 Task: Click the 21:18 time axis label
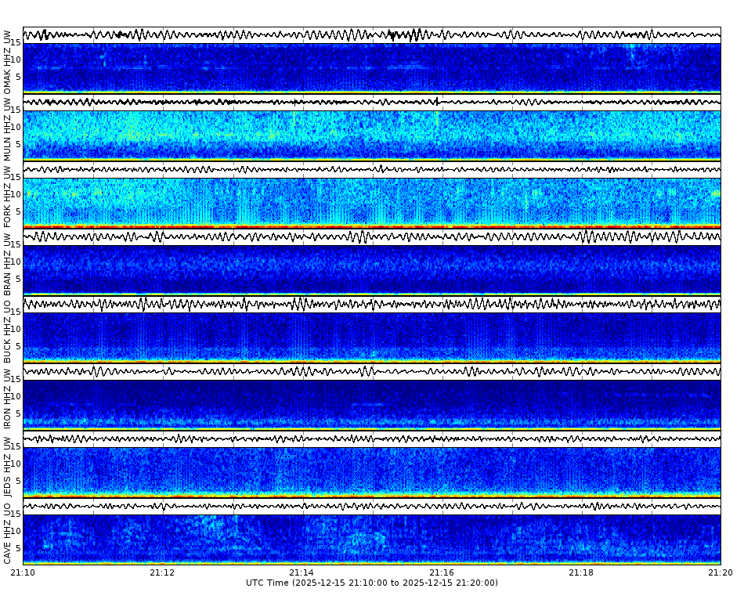click(x=583, y=572)
